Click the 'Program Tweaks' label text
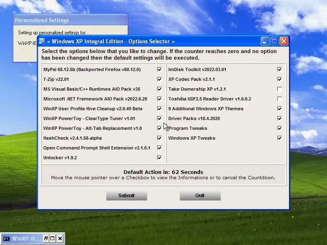This screenshot has width=327, height=245. tap(188, 128)
